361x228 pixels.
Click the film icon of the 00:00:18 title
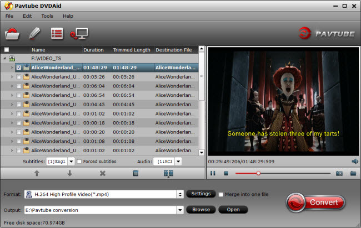point(27,123)
